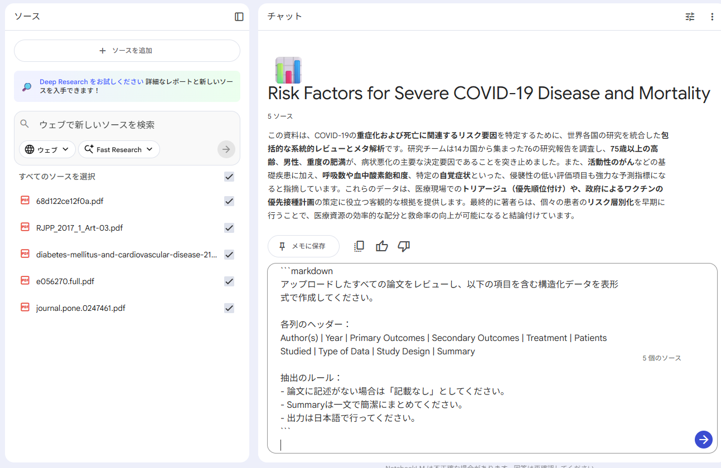Screen dimensions: 721x468
Task: Uncheck the journal.pone.0247461.pdf source
Action: pos(229,308)
